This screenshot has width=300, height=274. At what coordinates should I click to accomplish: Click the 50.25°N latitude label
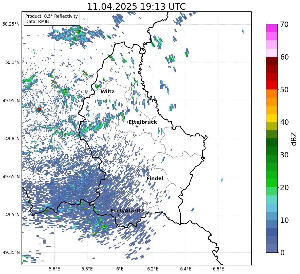point(11,24)
